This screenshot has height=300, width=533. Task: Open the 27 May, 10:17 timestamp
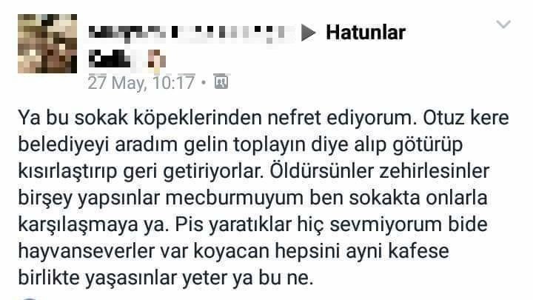click(141, 83)
